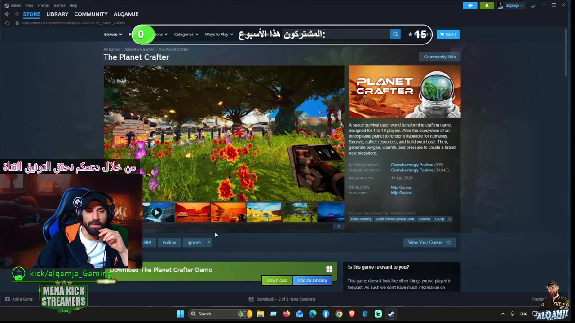The image size is (575, 323).
Task: Click the store search magnifier button
Action: pos(395,34)
